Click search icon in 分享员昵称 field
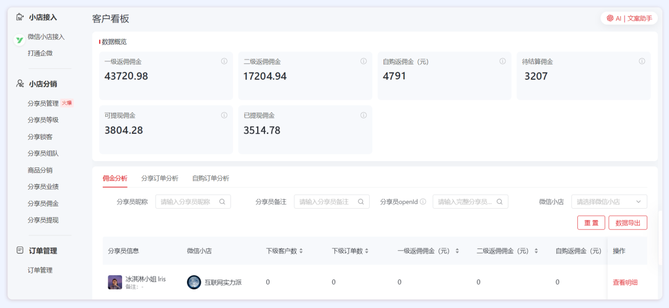 pos(222,202)
